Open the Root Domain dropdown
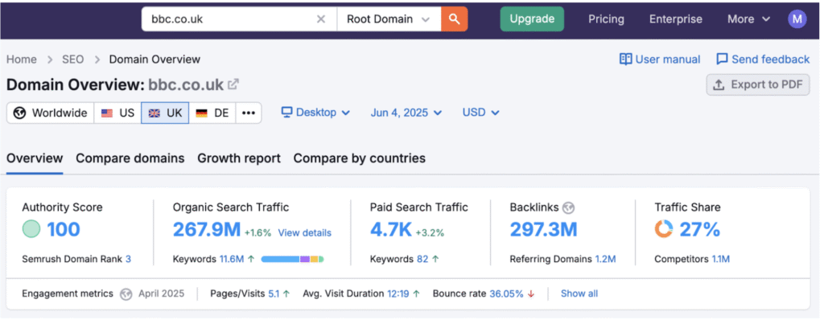This screenshot has height=320, width=824. (x=389, y=19)
